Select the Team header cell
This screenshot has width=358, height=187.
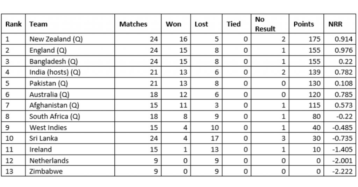click(x=70, y=24)
